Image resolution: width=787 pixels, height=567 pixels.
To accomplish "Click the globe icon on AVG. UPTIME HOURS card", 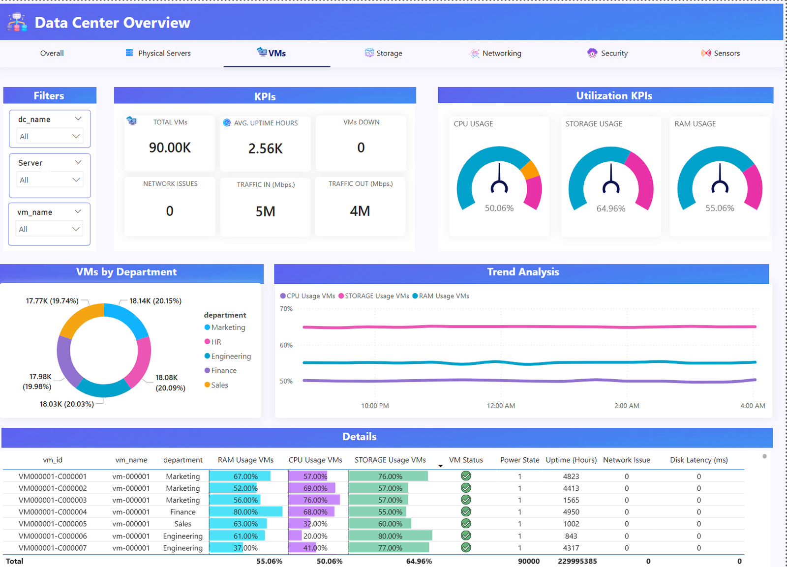I will pyautogui.click(x=226, y=122).
